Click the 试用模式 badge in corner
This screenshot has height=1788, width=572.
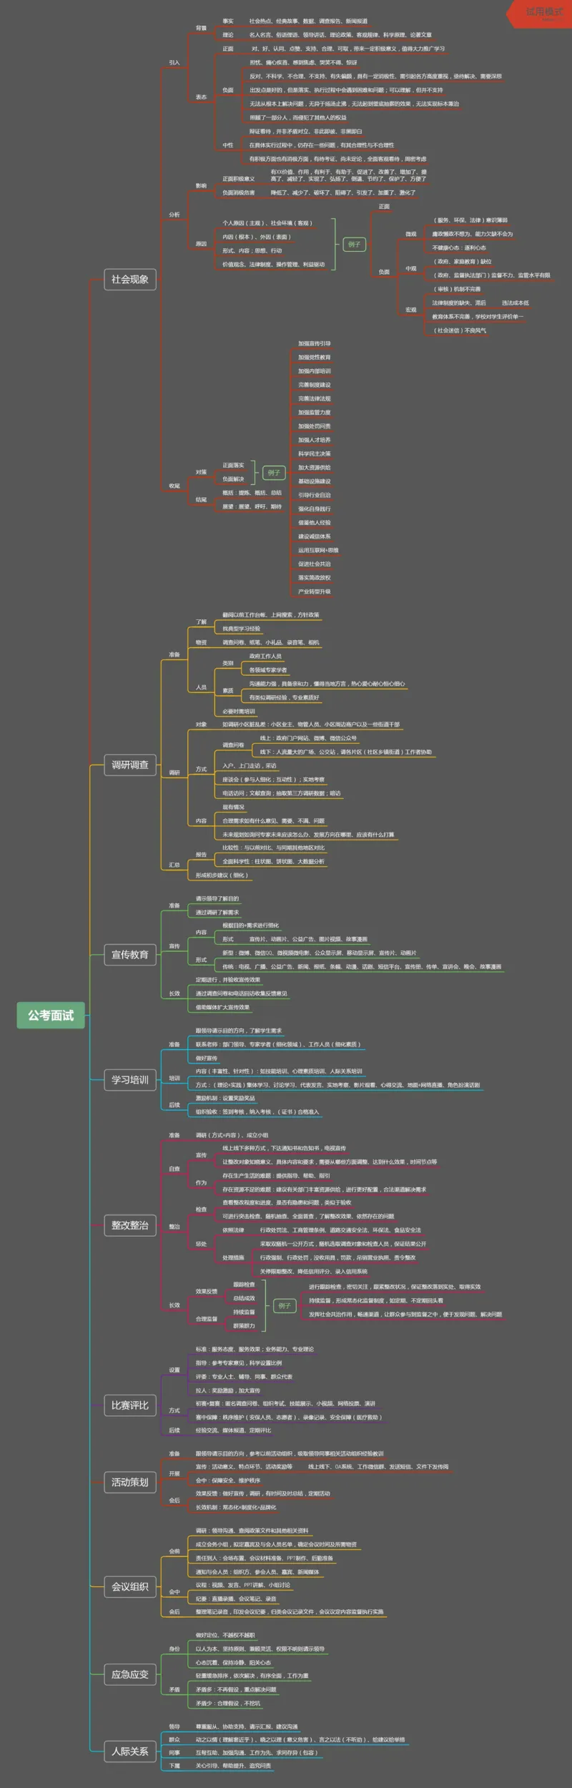[x=543, y=12]
